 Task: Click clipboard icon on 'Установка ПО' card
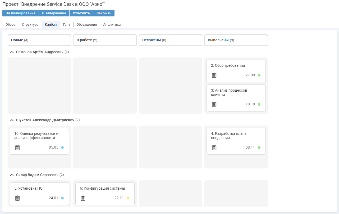[x=17, y=198]
